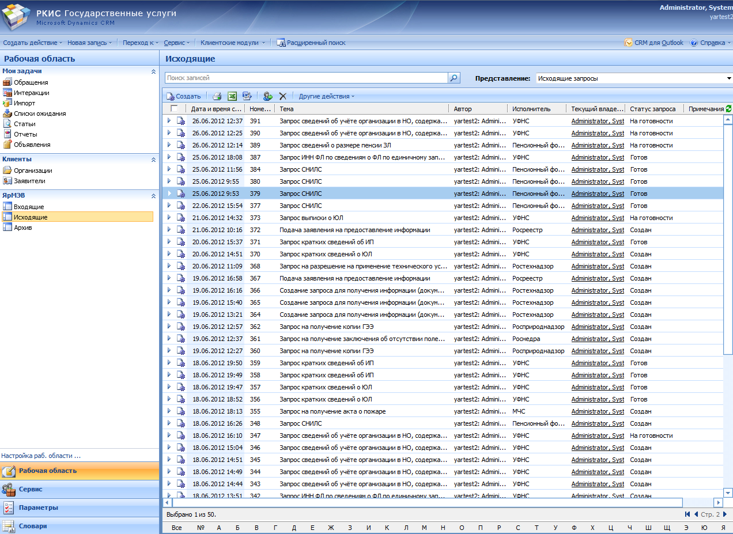Expand row 391 with its triangle arrow

[169, 121]
